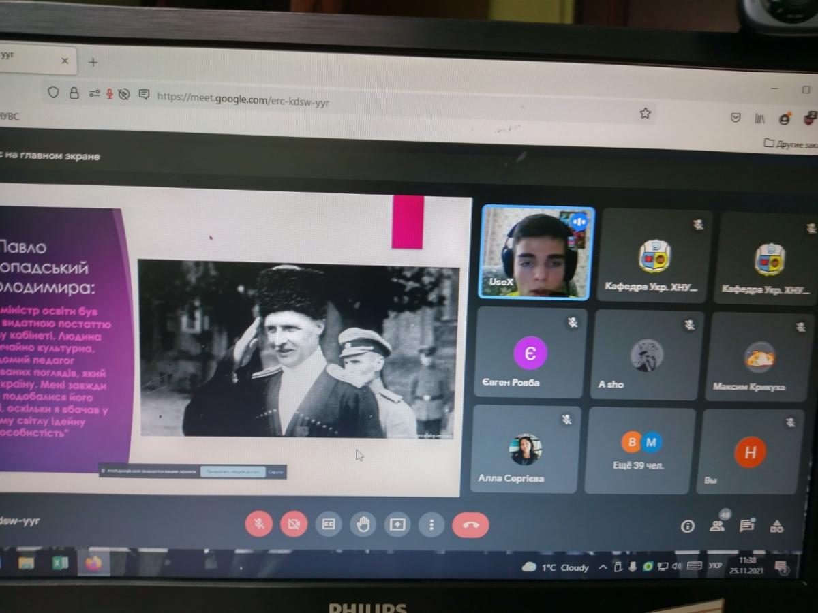Click stop sharing button in share notice
Screen dimensions: 818x613
tap(232, 471)
